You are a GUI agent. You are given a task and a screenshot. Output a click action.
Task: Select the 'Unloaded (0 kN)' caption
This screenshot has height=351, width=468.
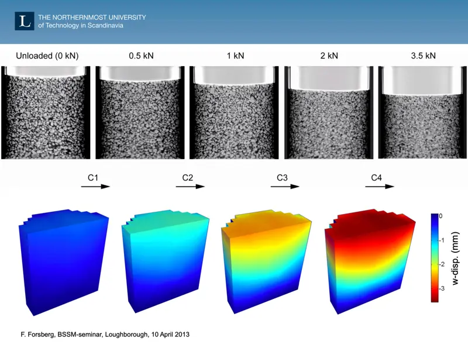click(46, 56)
